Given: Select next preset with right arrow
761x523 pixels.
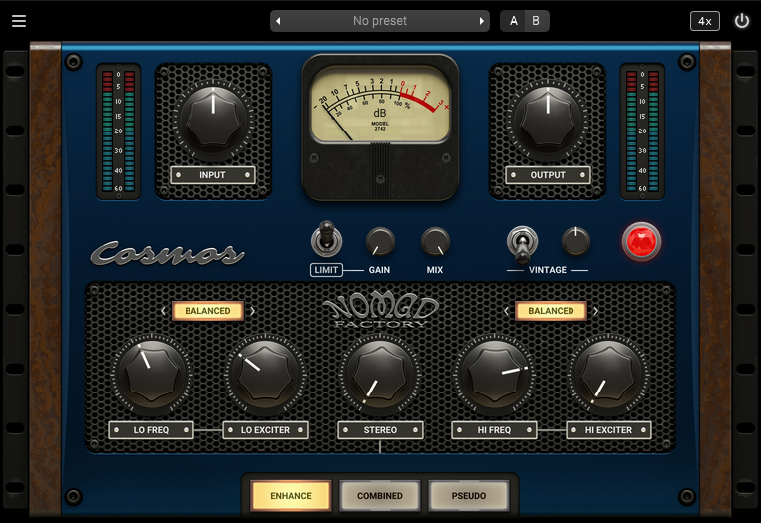Looking at the screenshot, I should (x=481, y=21).
